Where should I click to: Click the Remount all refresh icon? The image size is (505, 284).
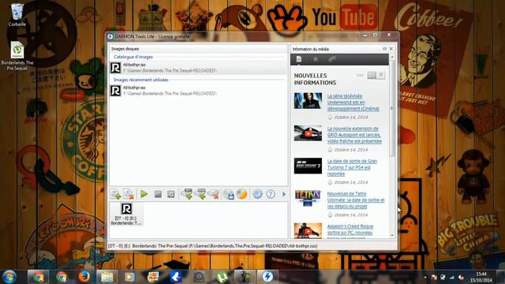(x=171, y=194)
